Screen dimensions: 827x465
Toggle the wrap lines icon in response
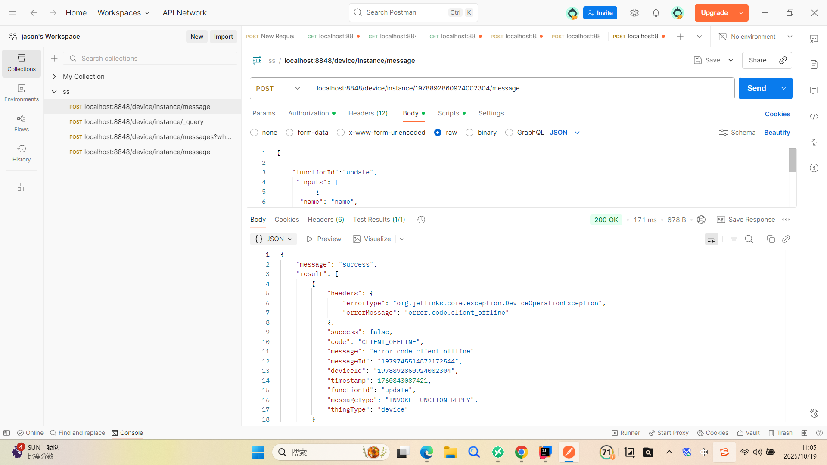tap(711, 239)
